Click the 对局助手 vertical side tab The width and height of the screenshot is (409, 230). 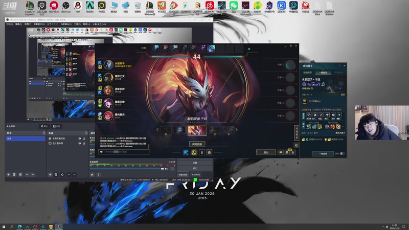tap(297, 133)
